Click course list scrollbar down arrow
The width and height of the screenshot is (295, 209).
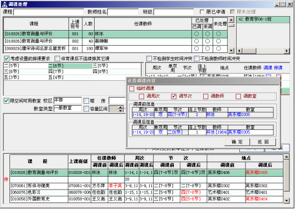pos(231,51)
